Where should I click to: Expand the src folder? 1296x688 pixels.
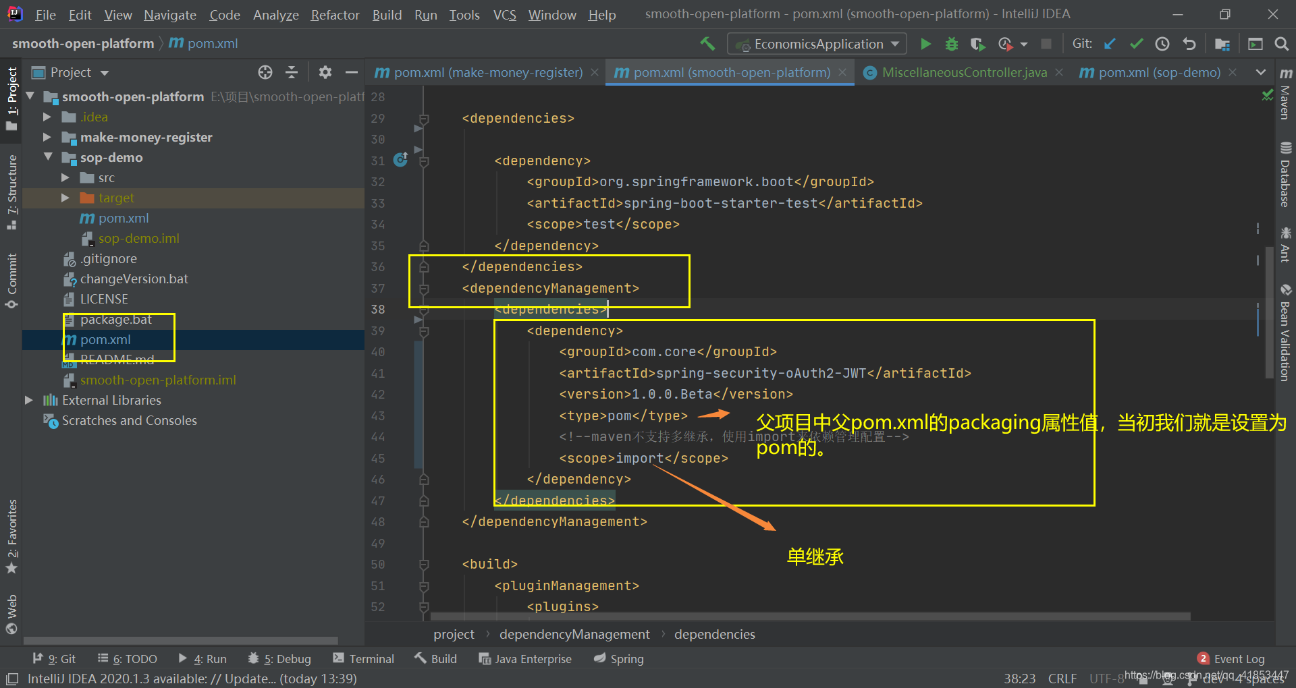[65, 177]
